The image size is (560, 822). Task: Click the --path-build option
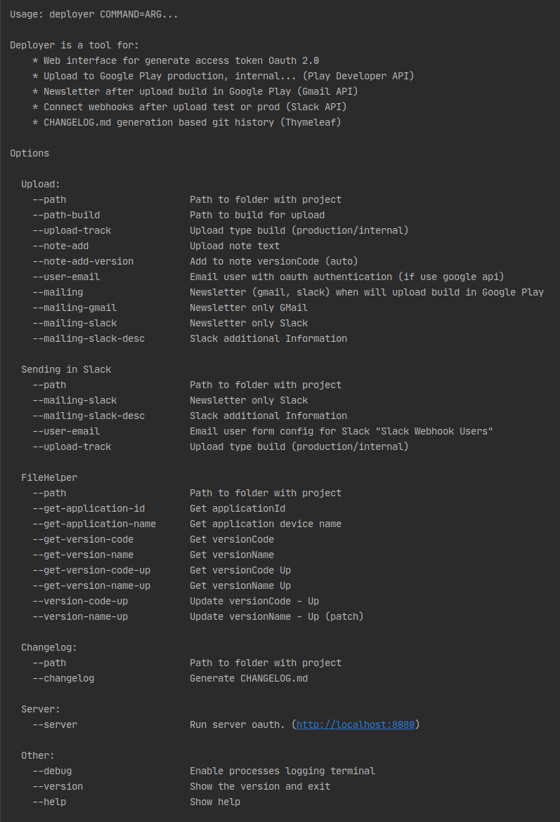[66, 215]
